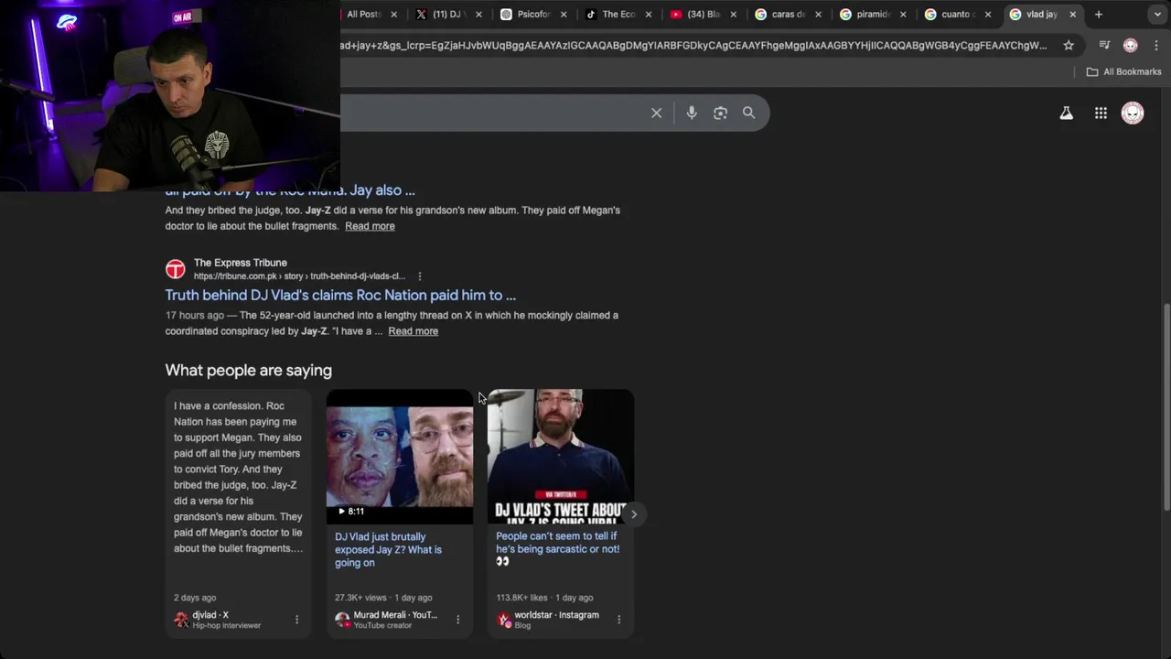Open 'DJ Vlad just brutally exposed Jay Z' link
The image size is (1171, 659).
coord(388,549)
